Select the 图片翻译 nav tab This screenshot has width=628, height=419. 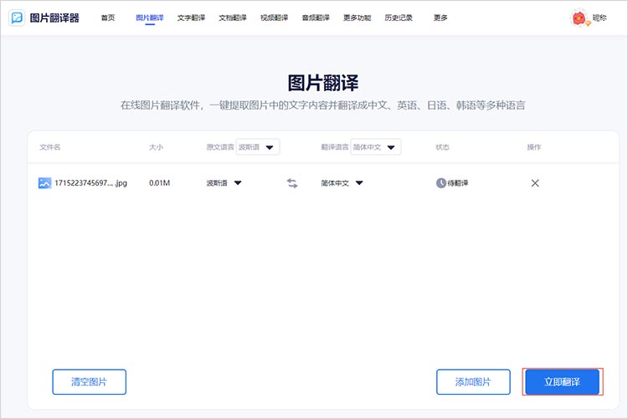tap(150, 18)
